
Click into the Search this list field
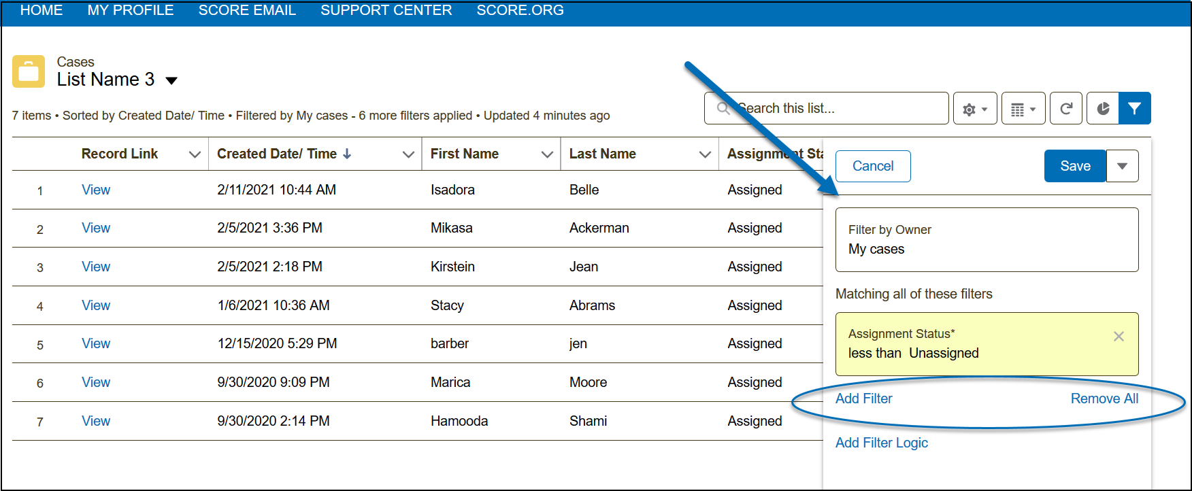[837, 109]
